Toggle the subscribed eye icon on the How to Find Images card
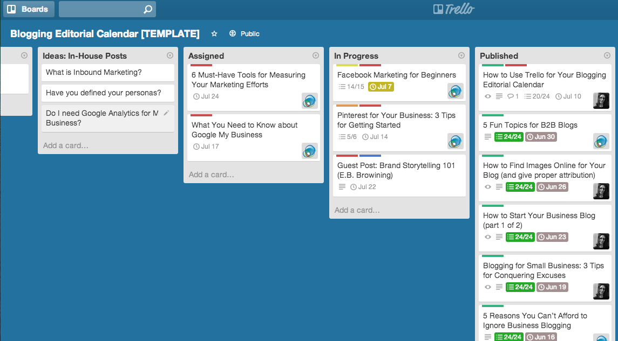Image resolution: width=618 pixels, height=341 pixels. 488,187
